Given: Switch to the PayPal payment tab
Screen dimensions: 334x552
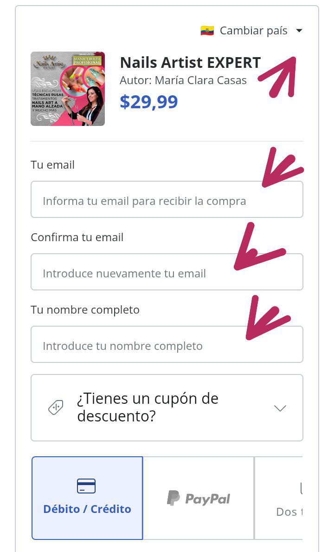Looking at the screenshot, I should 199,498.
